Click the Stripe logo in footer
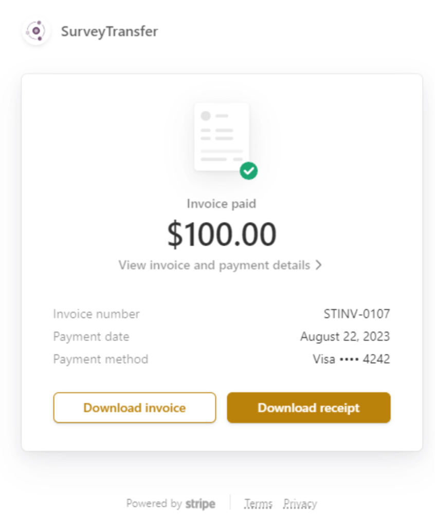The height and width of the screenshot is (526, 435). coord(200,503)
